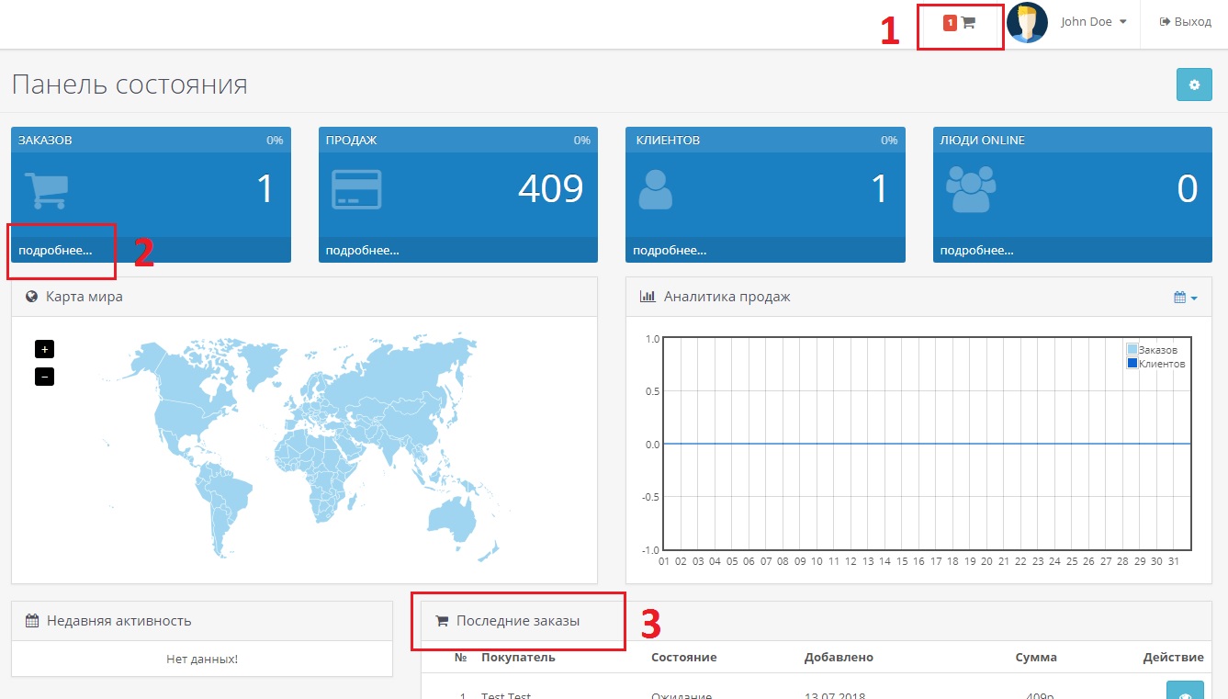Click the cart icon in Заказов tile
This screenshot has width=1228, height=699.
pos(45,190)
